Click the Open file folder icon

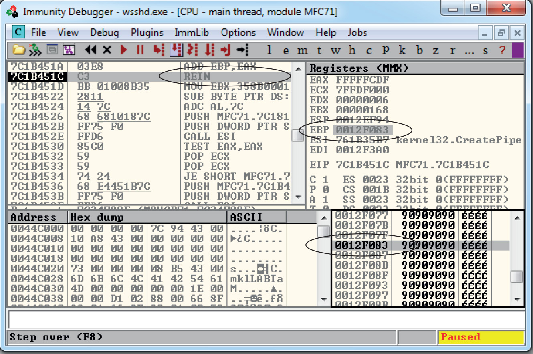pyautogui.click(x=18, y=50)
